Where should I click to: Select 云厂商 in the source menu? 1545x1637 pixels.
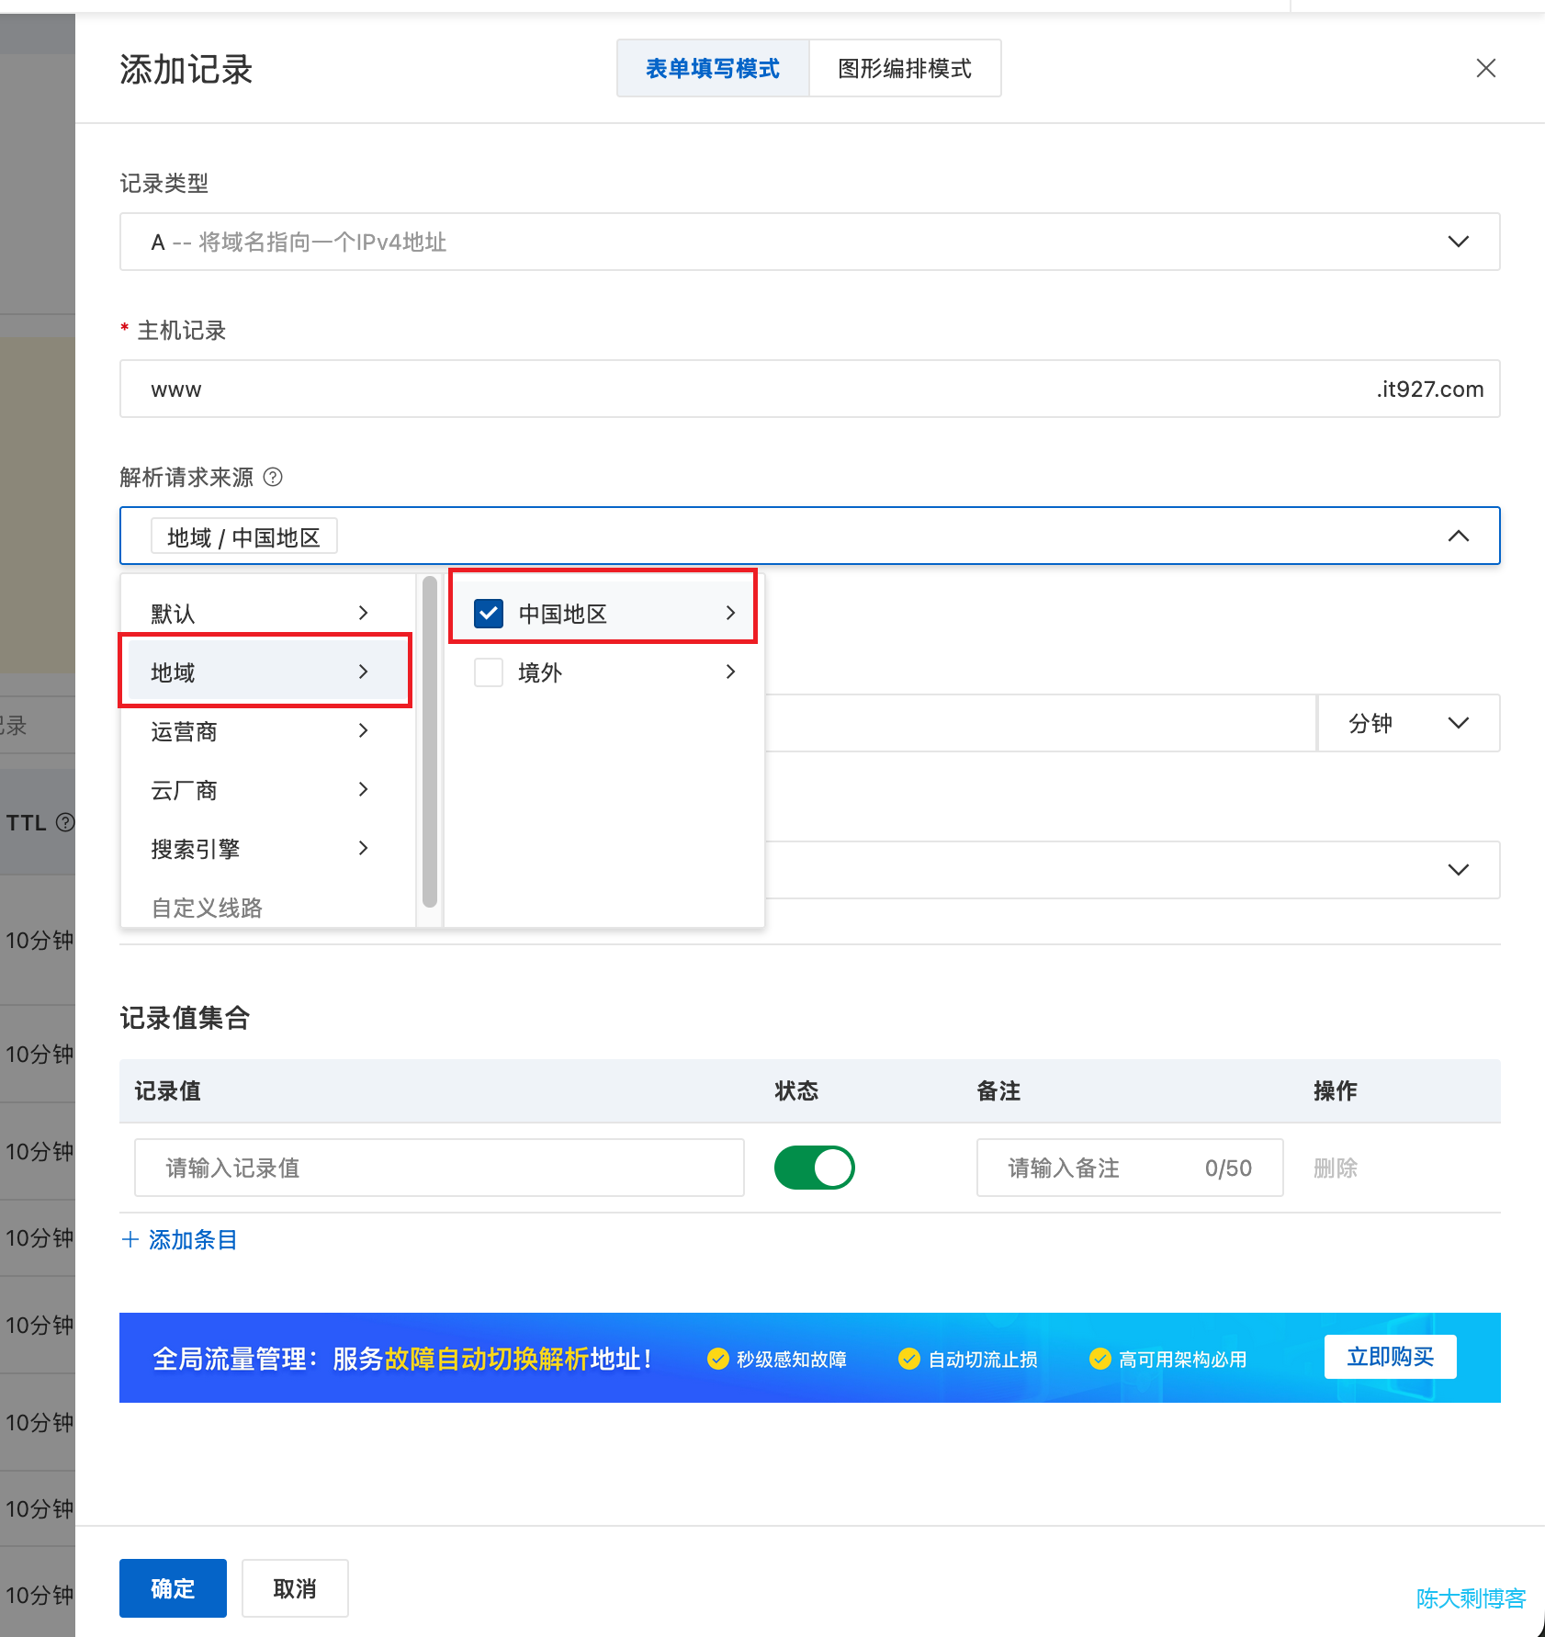point(266,789)
